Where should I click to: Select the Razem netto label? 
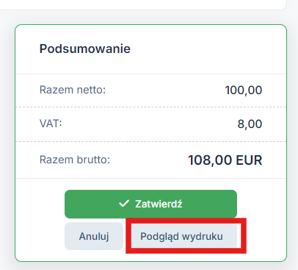click(73, 90)
